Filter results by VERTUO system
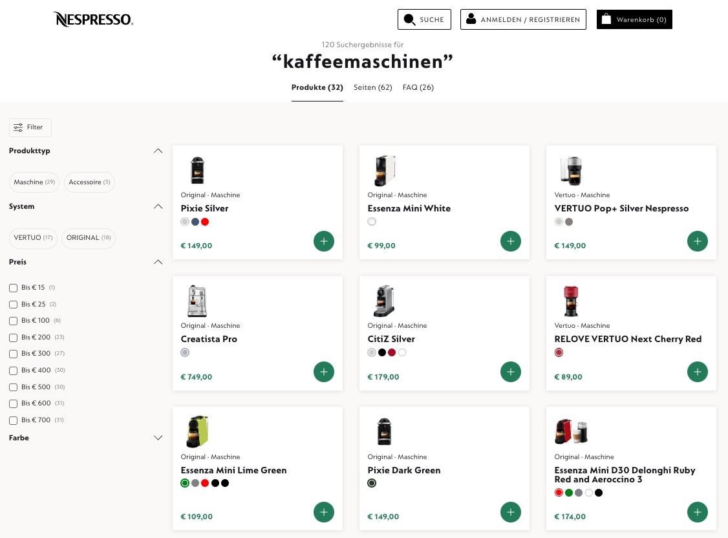728x538 pixels. pos(33,238)
